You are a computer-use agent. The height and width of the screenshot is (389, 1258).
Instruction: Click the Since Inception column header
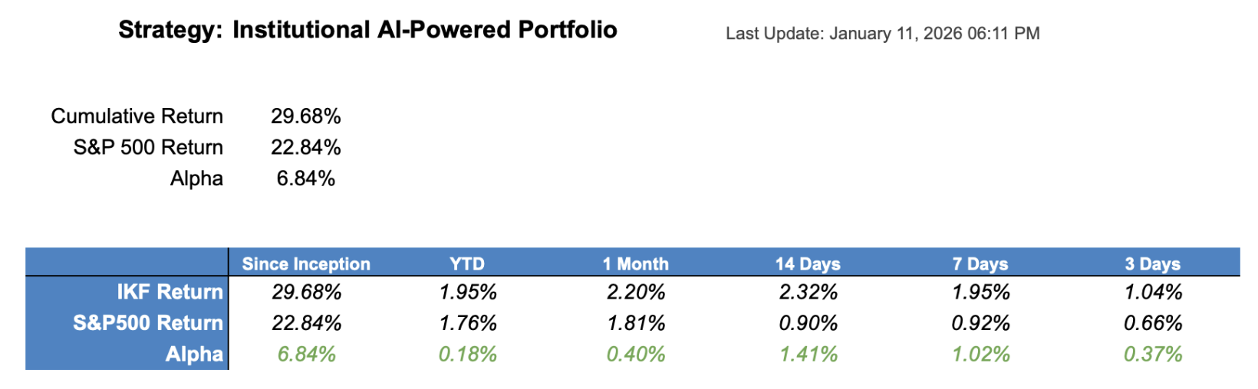tap(306, 264)
